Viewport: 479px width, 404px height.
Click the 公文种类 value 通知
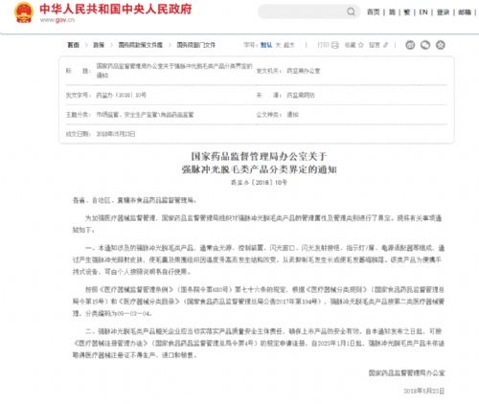click(292, 115)
